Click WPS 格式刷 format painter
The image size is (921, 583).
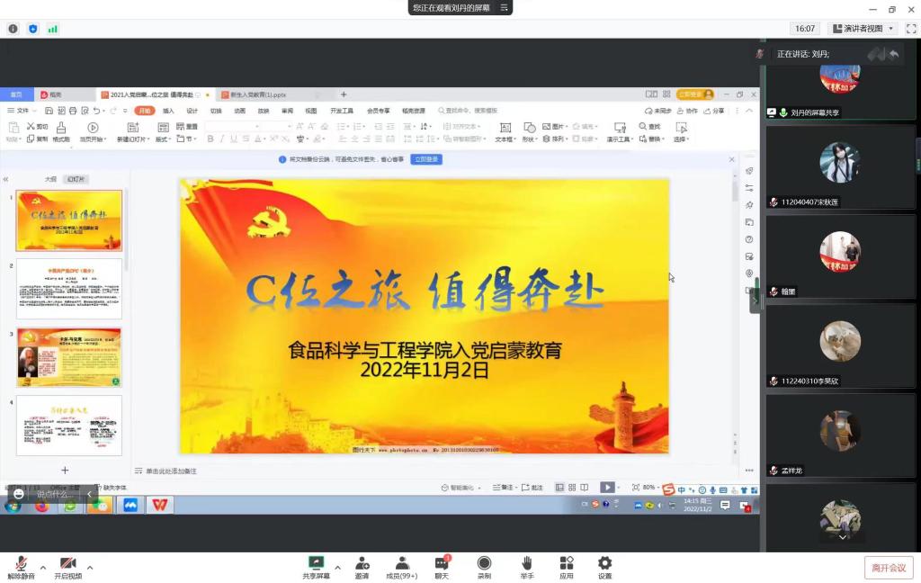point(61,131)
